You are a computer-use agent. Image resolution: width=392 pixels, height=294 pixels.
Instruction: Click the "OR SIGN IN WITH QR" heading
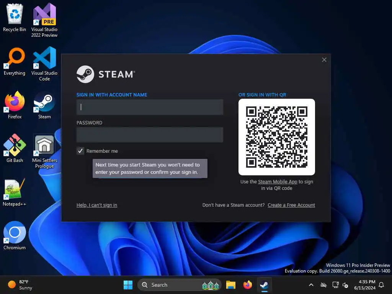(x=262, y=95)
